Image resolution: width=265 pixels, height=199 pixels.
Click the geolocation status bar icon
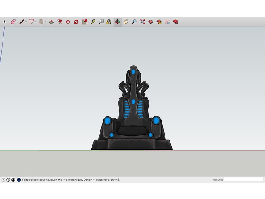pyautogui.click(x=3, y=180)
